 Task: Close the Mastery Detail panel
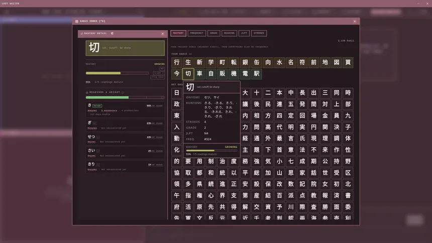pos(163,34)
